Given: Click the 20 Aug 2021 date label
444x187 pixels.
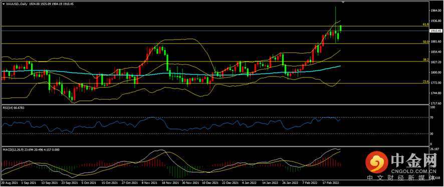Looking at the screenshot, I should click(x=10, y=183).
